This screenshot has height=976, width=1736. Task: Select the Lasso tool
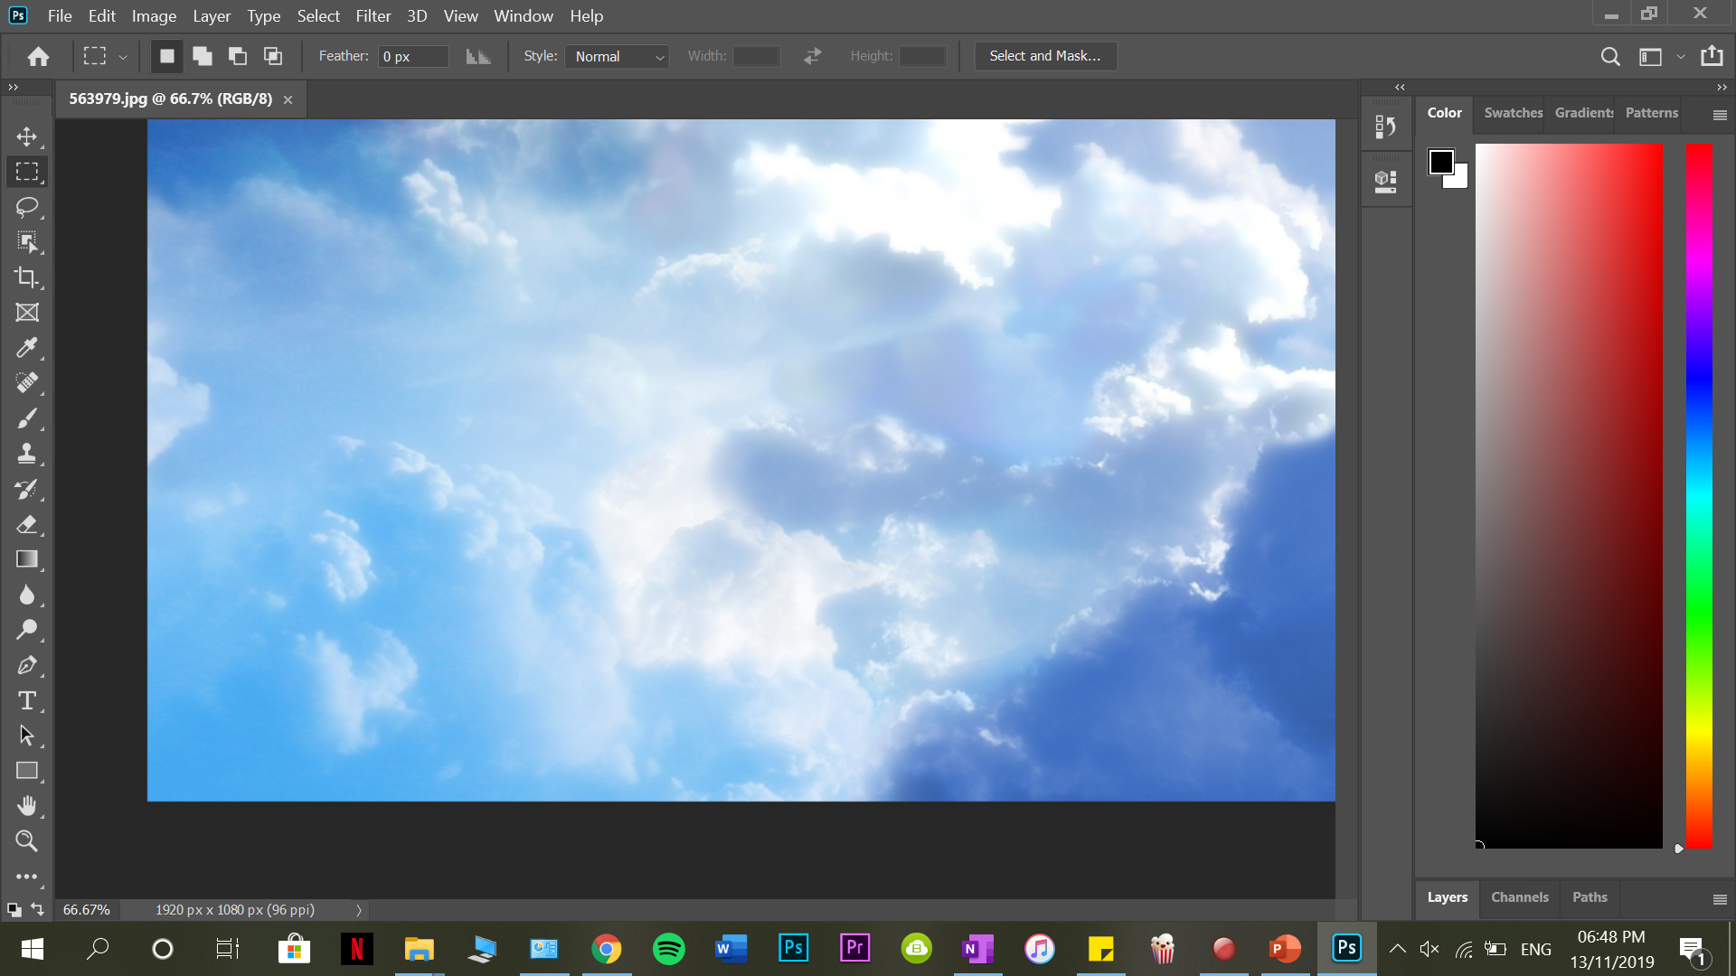26,207
